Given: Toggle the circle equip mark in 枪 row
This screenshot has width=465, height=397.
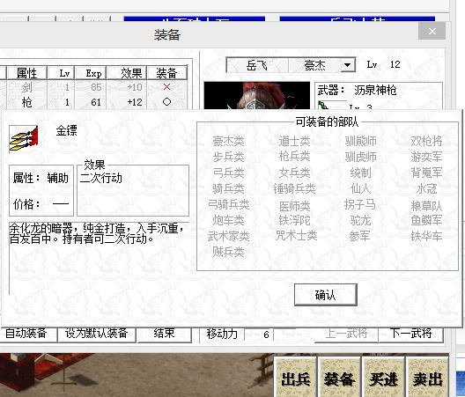Looking at the screenshot, I should pyautogui.click(x=166, y=102).
